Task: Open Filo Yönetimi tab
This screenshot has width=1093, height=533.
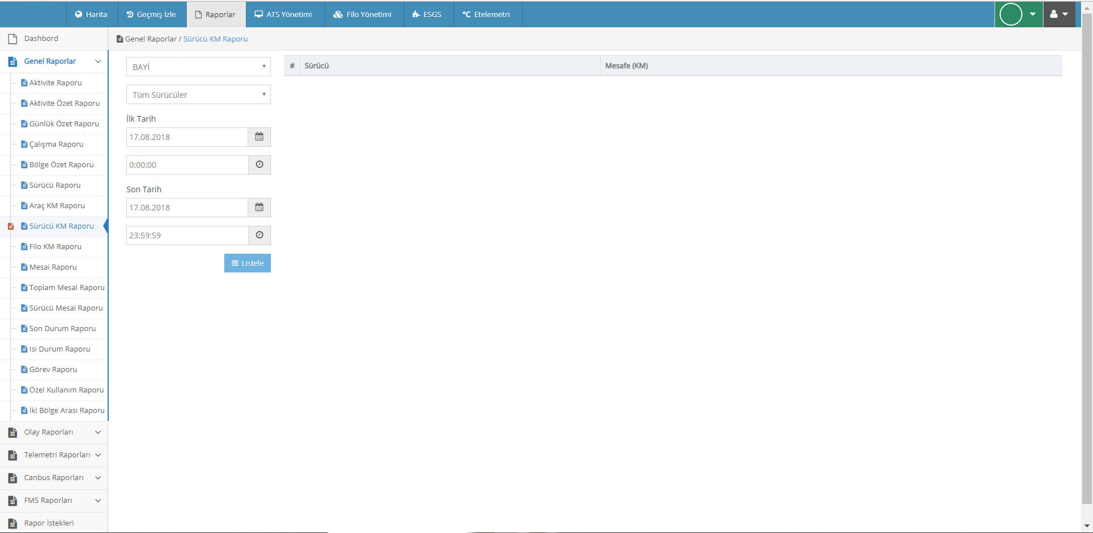Action: coord(363,14)
